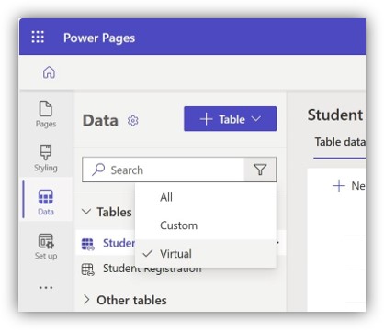Select the Student Registration table row
The image size is (384, 330).
click(x=181, y=269)
